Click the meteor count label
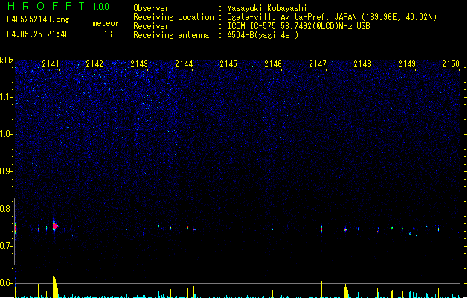The height and width of the screenshot is (298, 468). 106,23
